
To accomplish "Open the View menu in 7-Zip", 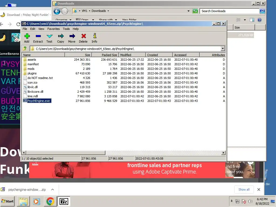I will tap(41, 29).
